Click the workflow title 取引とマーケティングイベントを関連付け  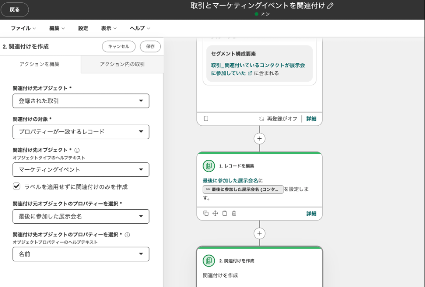pyautogui.click(x=258, y=6)
